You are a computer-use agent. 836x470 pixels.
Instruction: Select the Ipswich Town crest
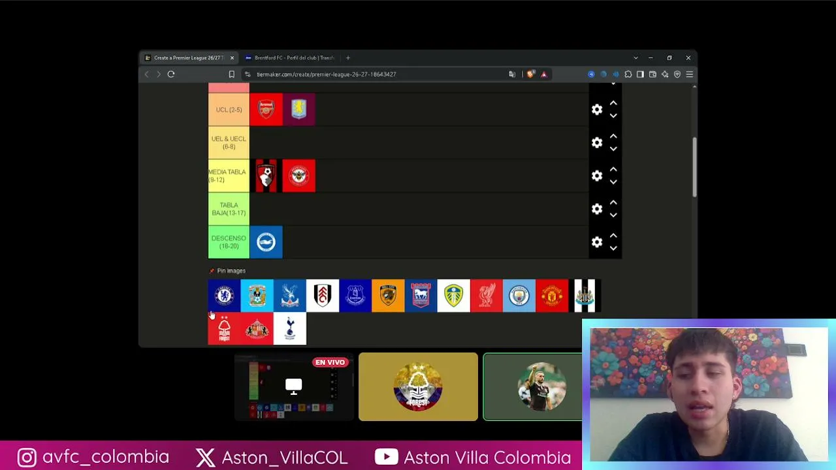(x=421, y=296)
